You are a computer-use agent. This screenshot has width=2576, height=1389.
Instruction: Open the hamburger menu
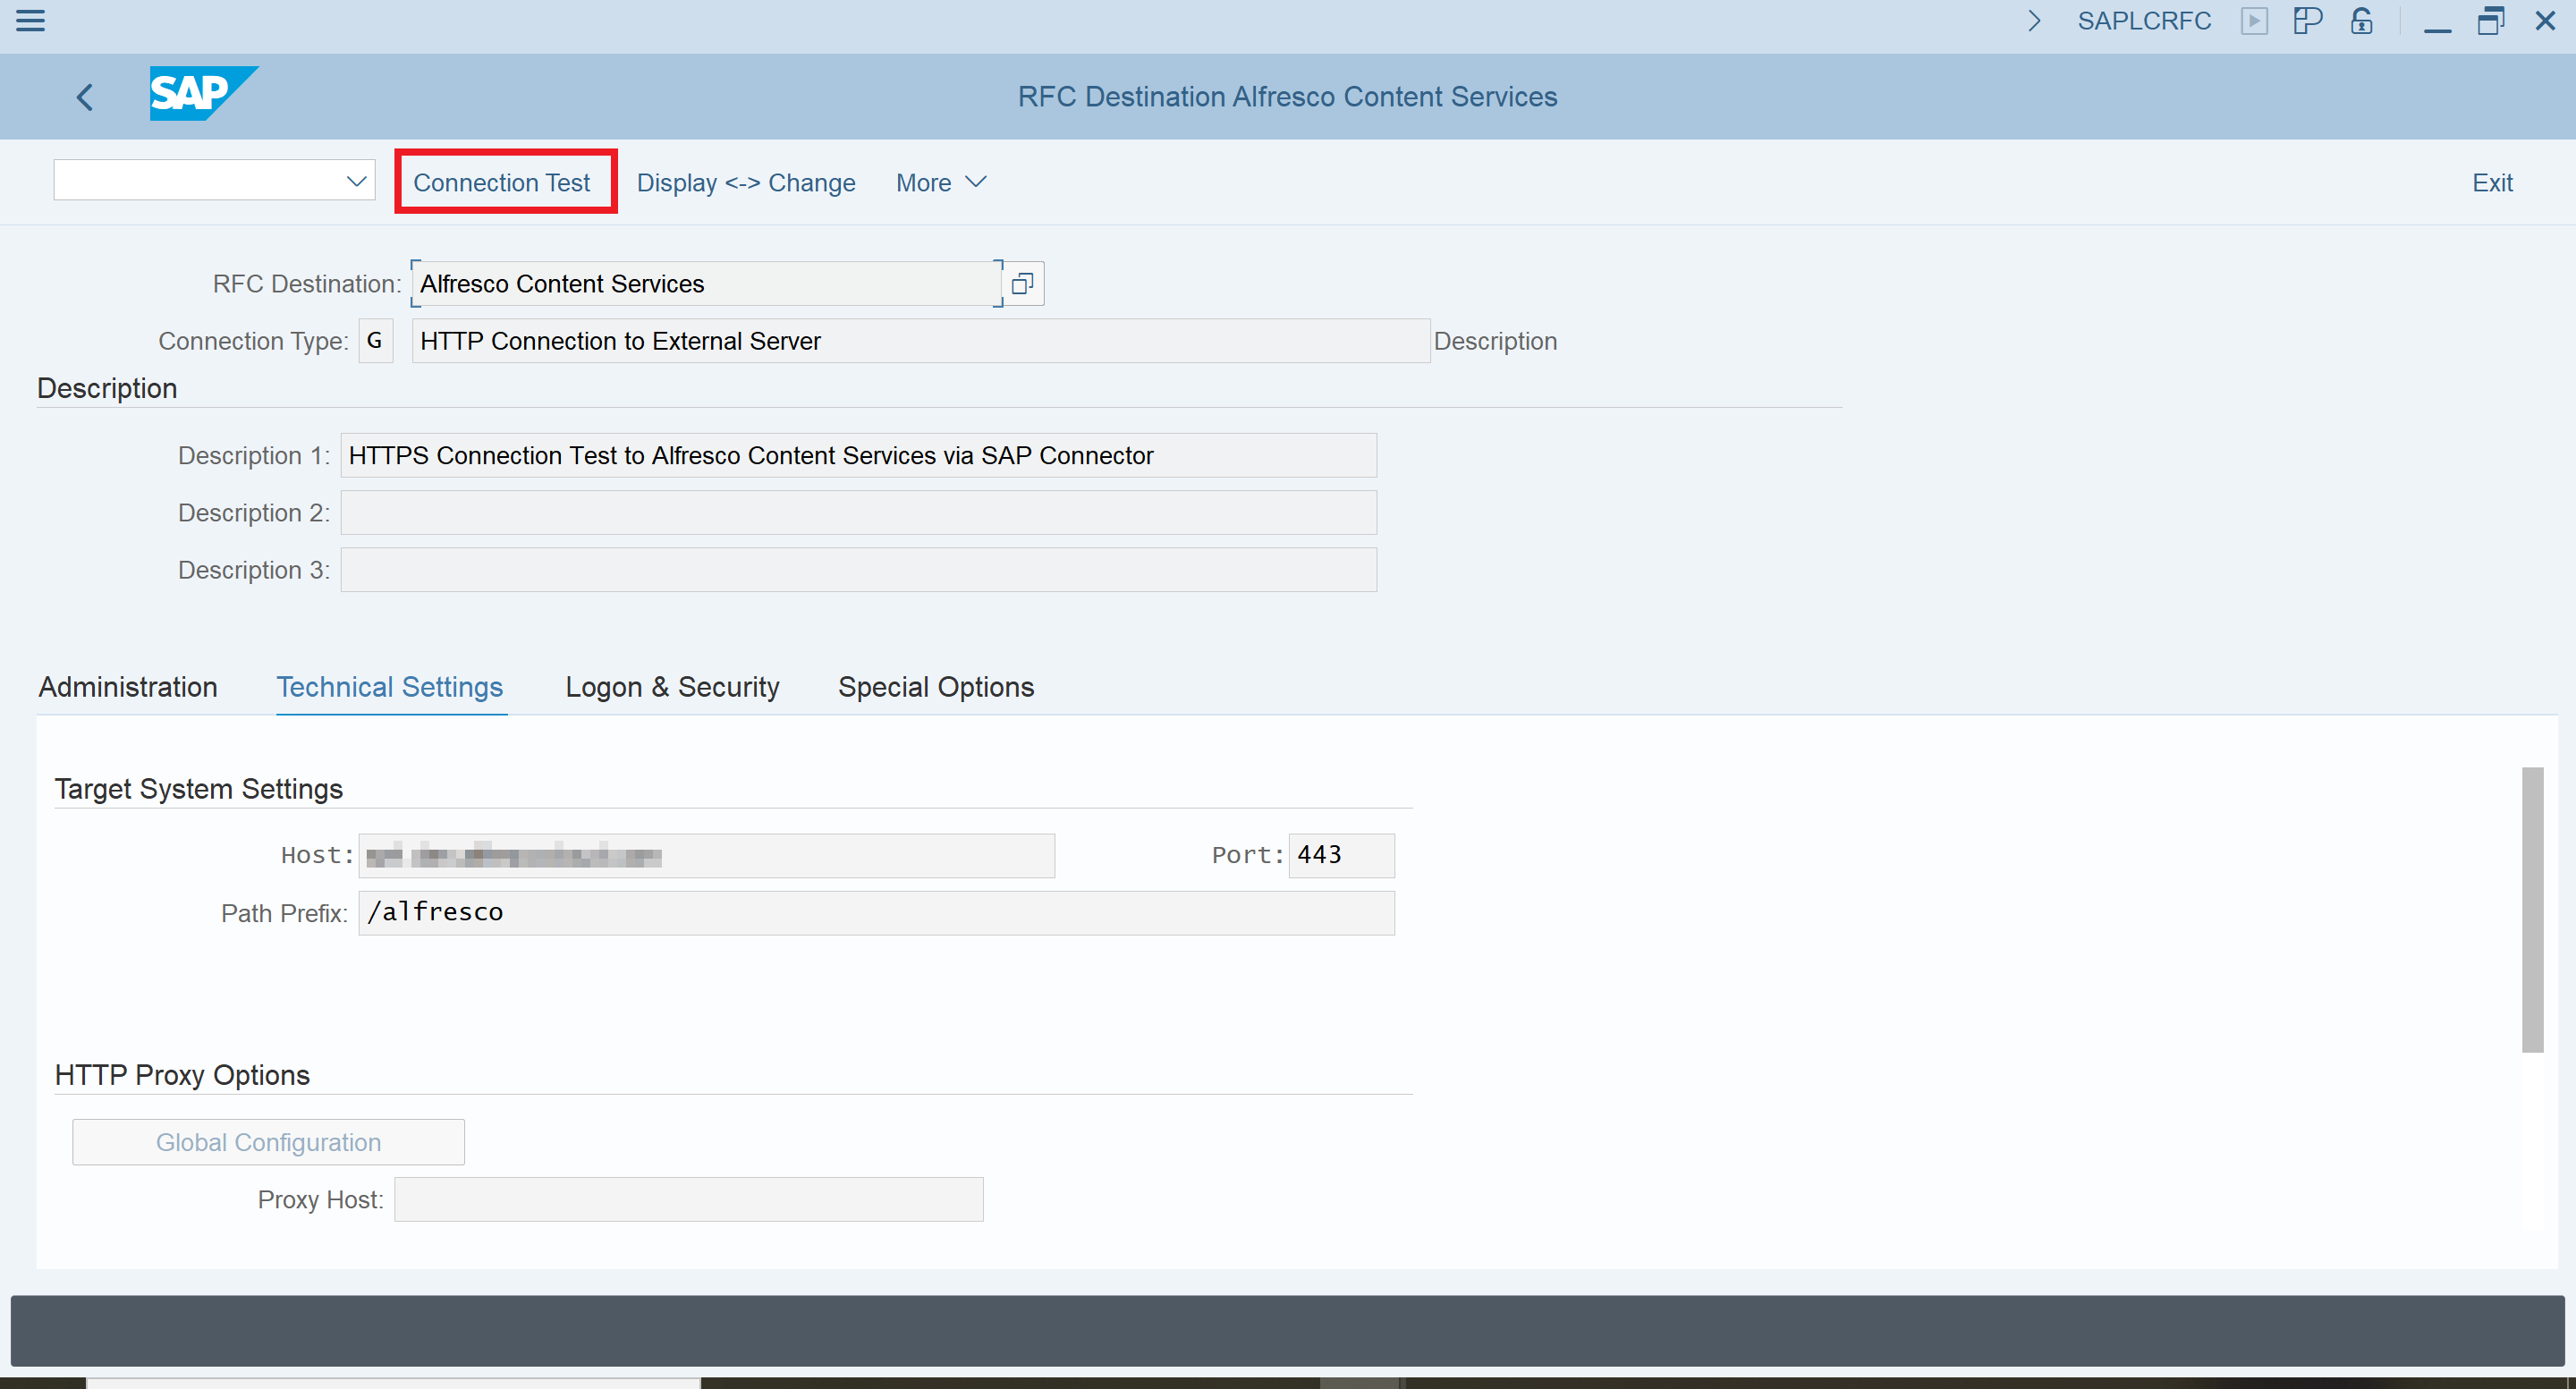click(30, 20)
